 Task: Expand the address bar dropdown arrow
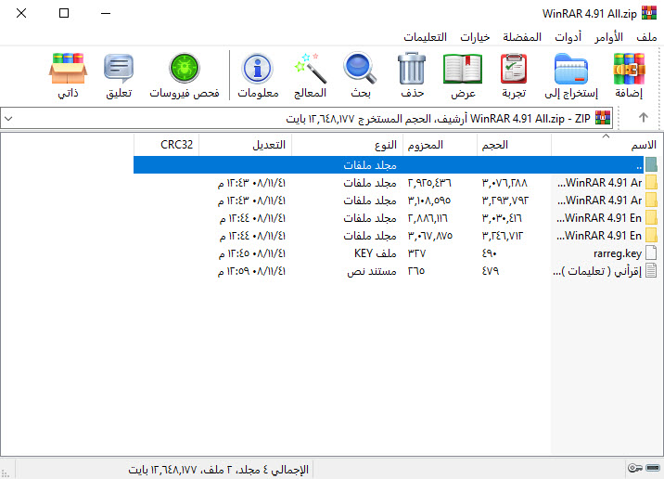(8, 118)
